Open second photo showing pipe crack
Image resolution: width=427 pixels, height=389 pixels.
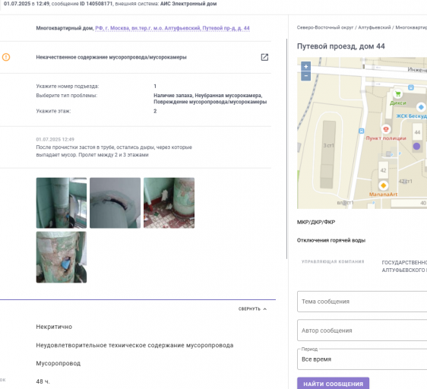point(115,203)
